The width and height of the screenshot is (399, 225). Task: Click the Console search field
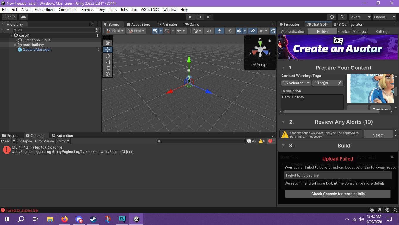(201, 141)
